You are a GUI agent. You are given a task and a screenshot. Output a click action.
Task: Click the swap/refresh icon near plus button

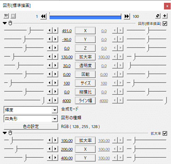point(158,16)
